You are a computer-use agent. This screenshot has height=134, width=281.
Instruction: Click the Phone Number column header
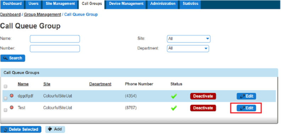[x=139, y=84]
